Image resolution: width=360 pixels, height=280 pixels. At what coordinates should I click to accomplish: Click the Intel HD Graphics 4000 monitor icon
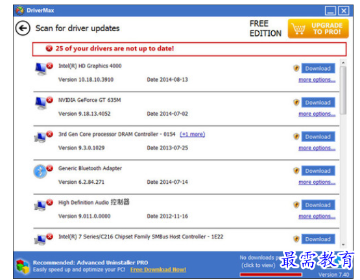41,69
